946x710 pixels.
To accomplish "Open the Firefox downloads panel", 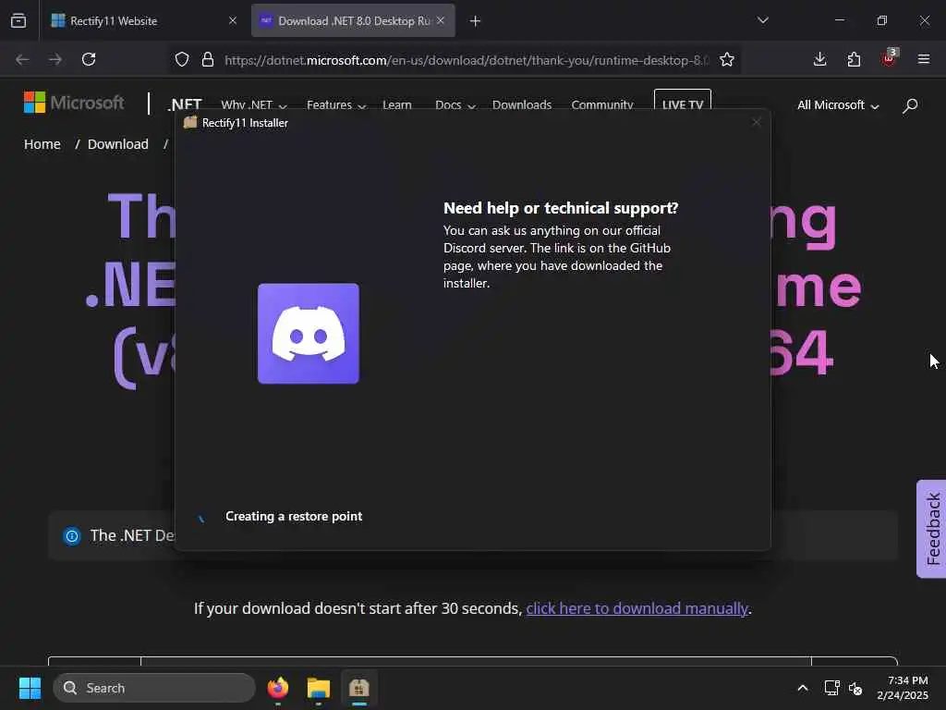I will point(820,59).
